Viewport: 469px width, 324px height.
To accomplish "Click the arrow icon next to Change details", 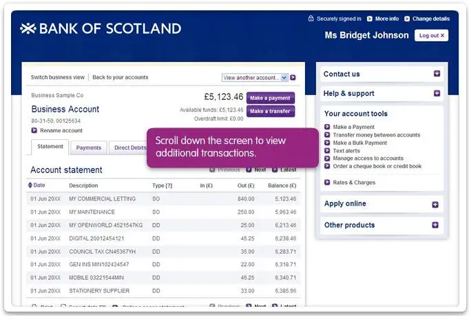I will pos(407,19).
